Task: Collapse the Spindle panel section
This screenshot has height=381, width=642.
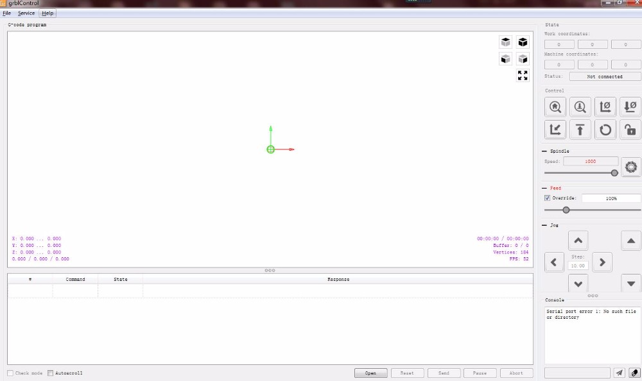Action: click(545, 151)
